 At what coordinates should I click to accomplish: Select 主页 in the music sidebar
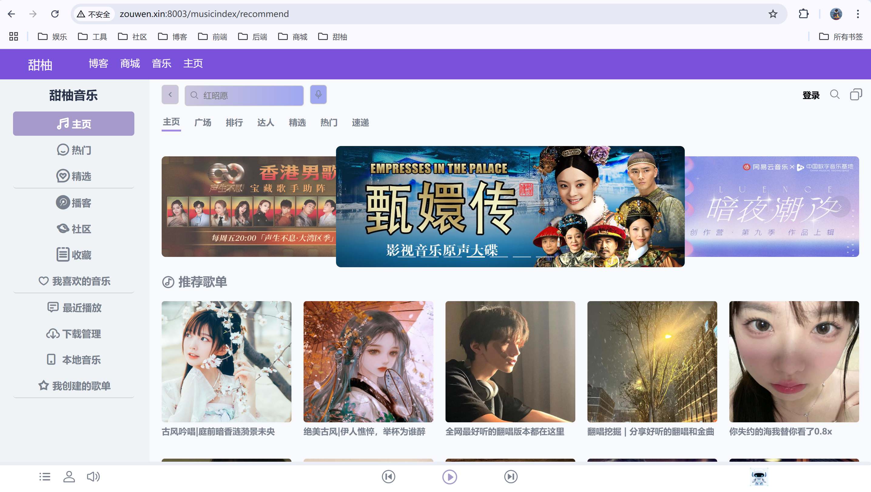pos(74,124)
